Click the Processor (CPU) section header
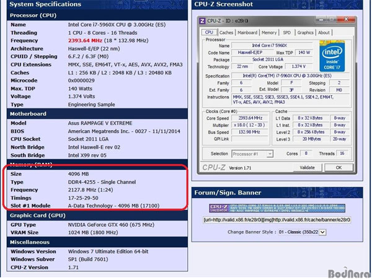 pos(97,15)
